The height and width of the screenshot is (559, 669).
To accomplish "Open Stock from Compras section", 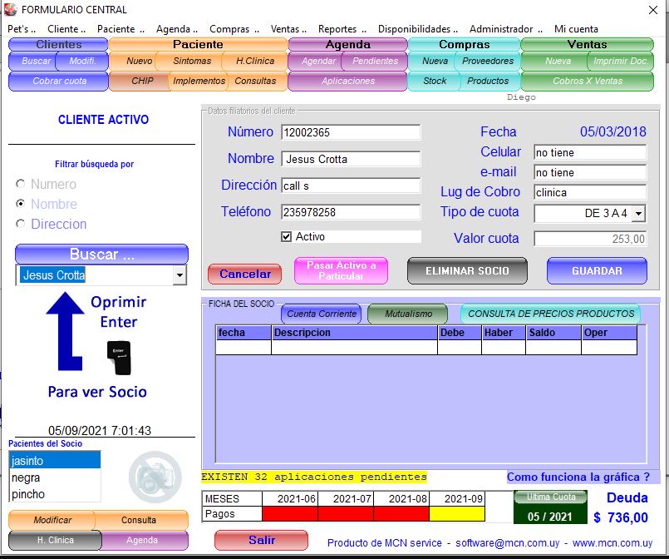I will pos(435,81).
